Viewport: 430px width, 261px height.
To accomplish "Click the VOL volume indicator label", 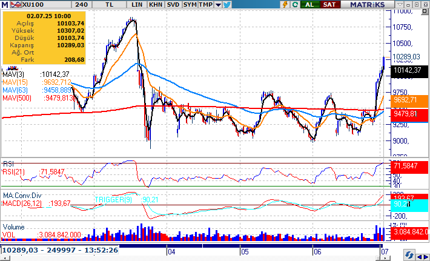I will click(x=8, y=235).
